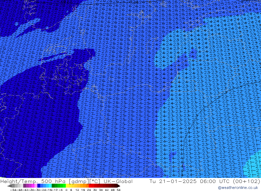Screen dimensions: 261x191
Task: Pick the bright red swatch above 24
Action: click(x=90, y=186)
